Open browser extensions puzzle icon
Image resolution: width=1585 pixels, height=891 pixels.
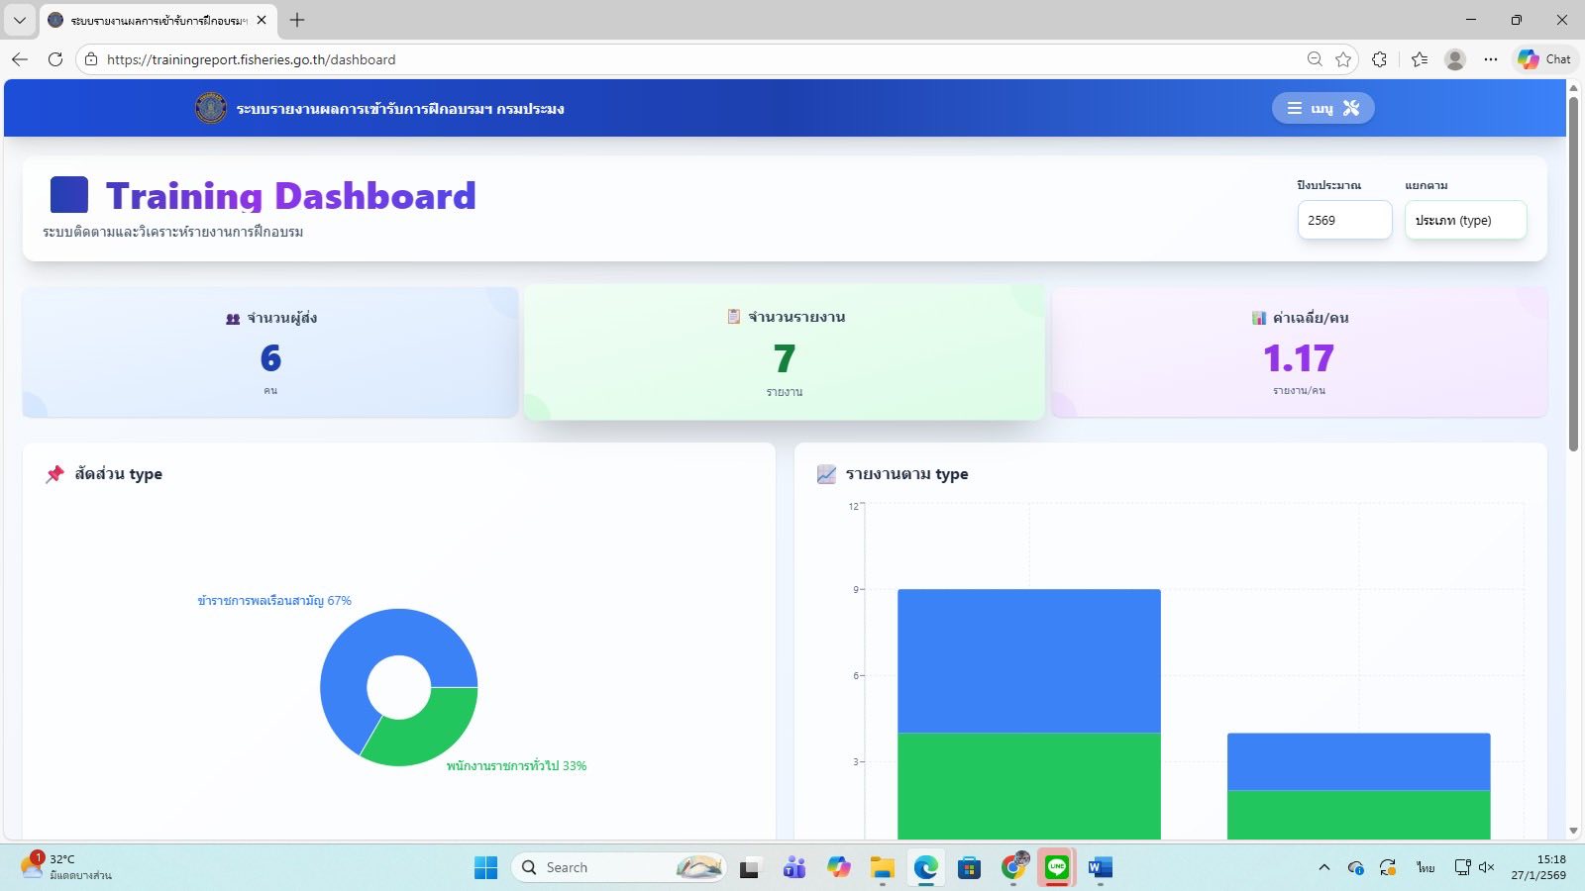tap(1379, 59)
